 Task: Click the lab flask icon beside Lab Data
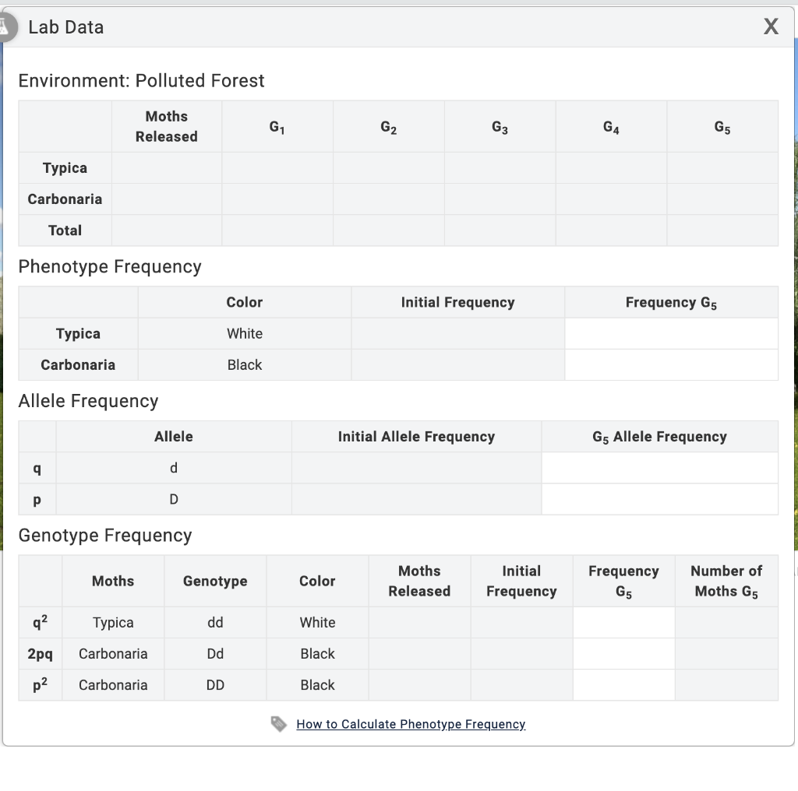pyautogui.click(x=6, y=26)
